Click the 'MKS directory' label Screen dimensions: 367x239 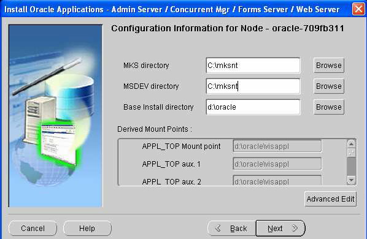pos(146,66)
